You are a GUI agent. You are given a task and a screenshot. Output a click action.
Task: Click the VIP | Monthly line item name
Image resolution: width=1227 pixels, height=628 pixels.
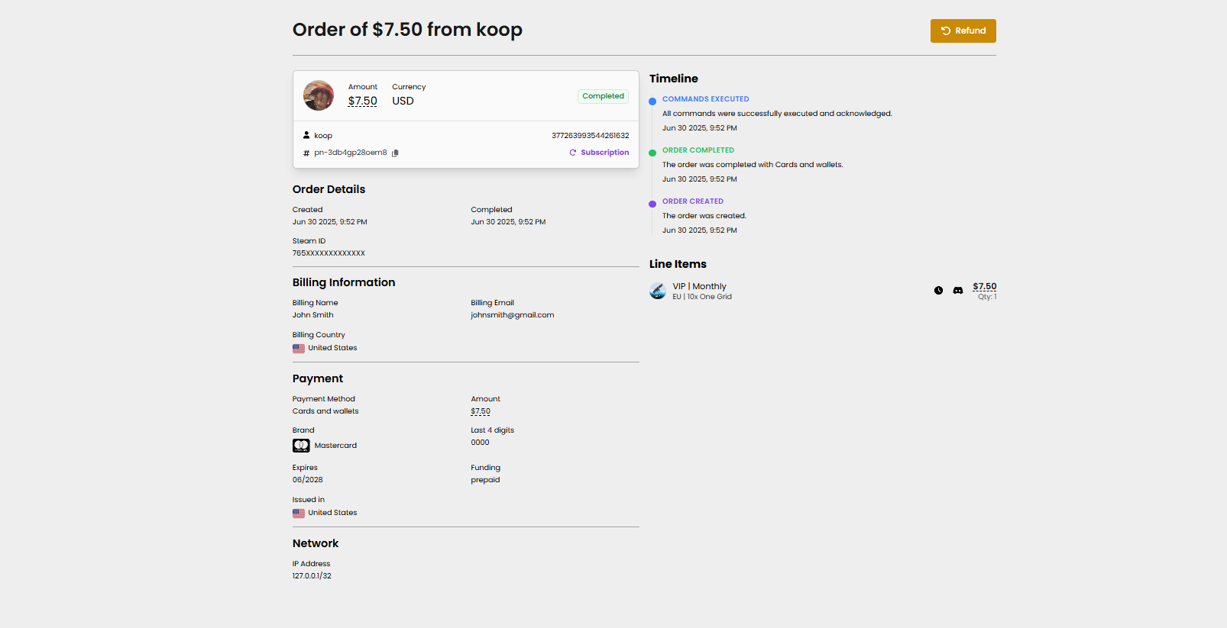(x=699, y=286)
